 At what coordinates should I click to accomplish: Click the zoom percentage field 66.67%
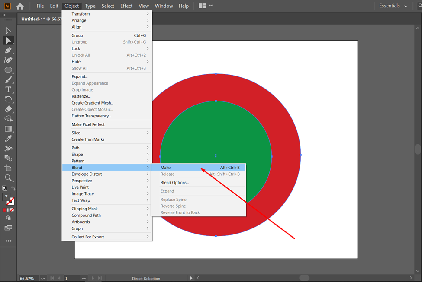[29, 279]
